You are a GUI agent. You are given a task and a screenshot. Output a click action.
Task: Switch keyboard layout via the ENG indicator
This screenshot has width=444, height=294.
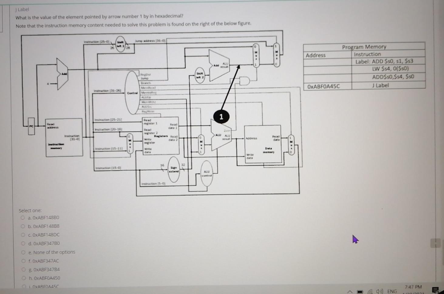click(x=392, y=291)
